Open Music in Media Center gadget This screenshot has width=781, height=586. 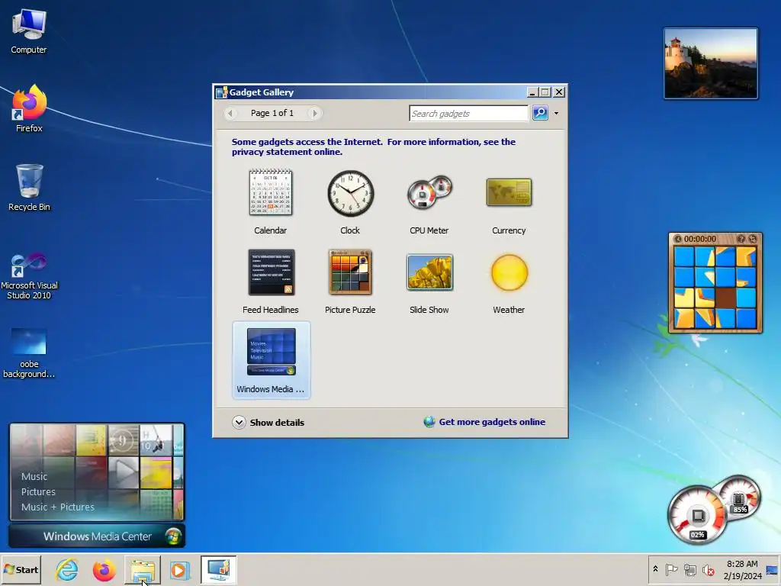[x=34, y=476]
